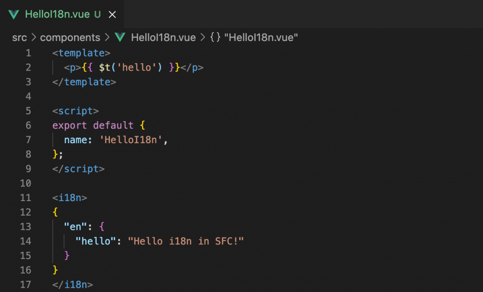
Task: Select the HelloI18n.vue breadcrumb file item
Action: (163, 38)
